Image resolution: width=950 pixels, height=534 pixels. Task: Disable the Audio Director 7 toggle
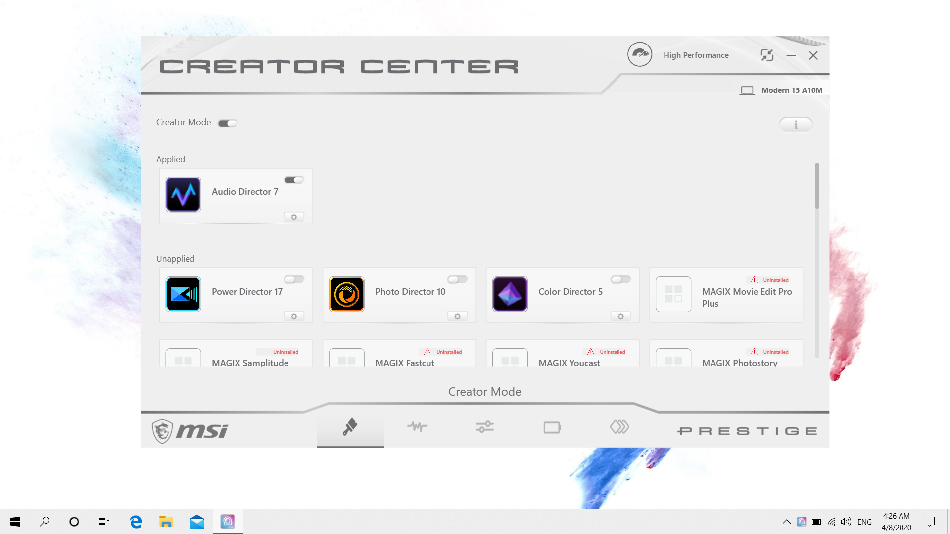click(x=294, y=180)
